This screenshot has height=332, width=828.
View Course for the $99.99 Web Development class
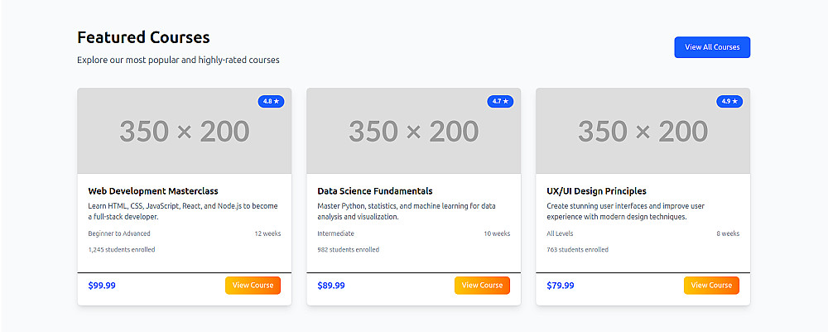point(253,286)
